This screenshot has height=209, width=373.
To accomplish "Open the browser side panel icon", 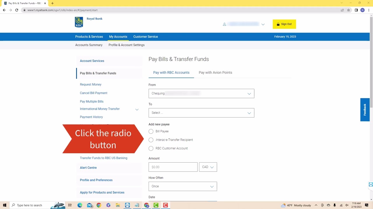I will 356,10.
